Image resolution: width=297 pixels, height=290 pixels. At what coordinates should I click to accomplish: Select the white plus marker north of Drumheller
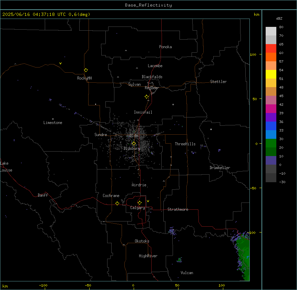(211, 129)
